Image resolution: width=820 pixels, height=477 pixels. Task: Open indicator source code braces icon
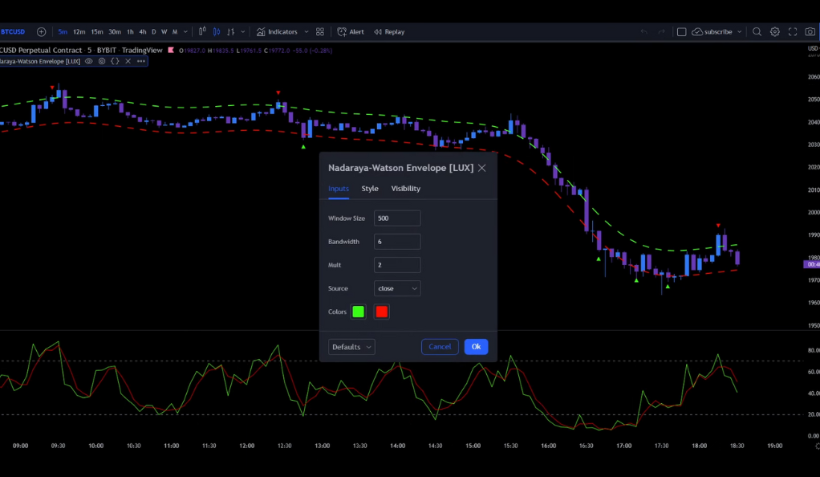coord(115,61)
